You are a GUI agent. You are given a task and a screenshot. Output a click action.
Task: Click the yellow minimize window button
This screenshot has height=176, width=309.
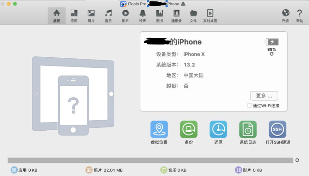[x=9, y=4]
